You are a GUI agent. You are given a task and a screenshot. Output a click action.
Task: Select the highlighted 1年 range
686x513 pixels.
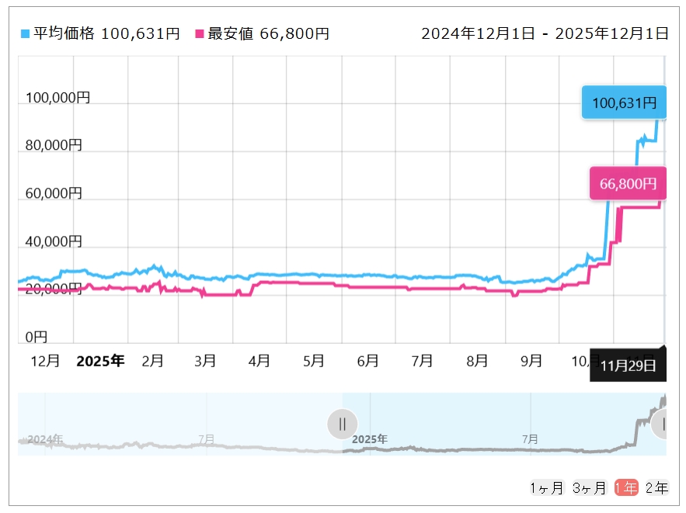point(625,488)
